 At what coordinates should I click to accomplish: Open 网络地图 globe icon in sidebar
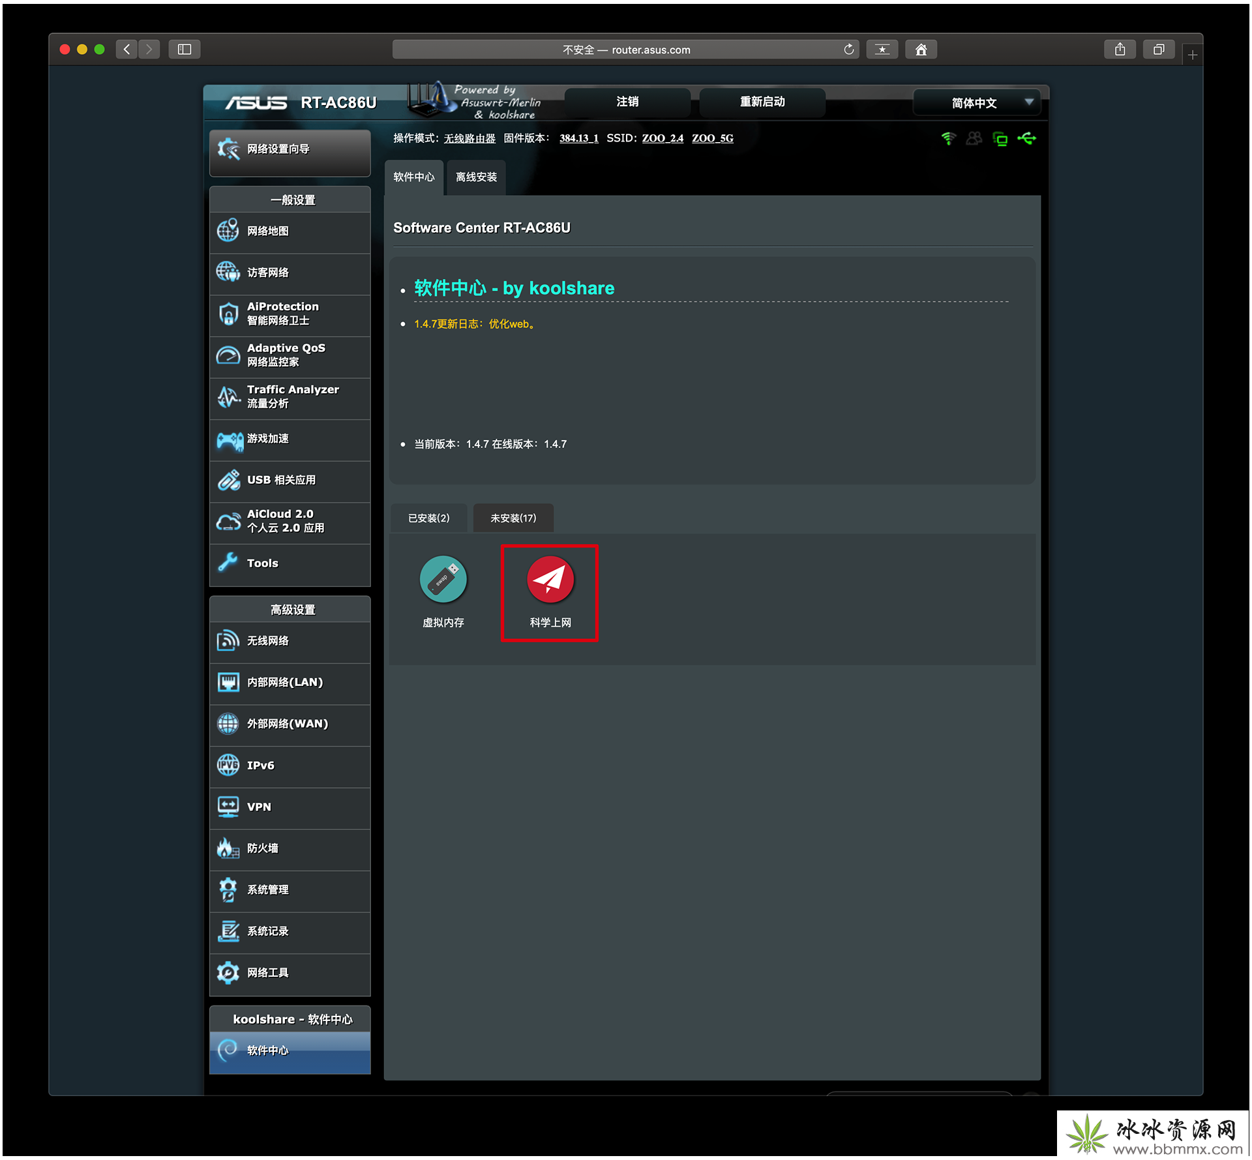228,231
